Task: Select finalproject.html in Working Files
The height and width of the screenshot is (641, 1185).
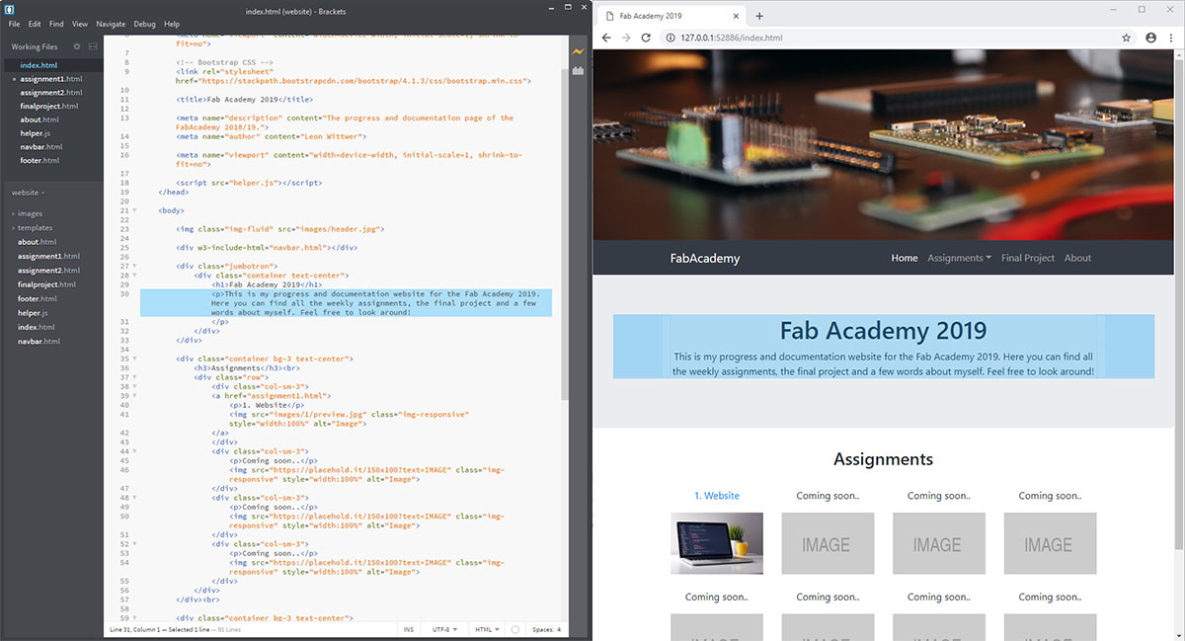Action: [51, 106]
